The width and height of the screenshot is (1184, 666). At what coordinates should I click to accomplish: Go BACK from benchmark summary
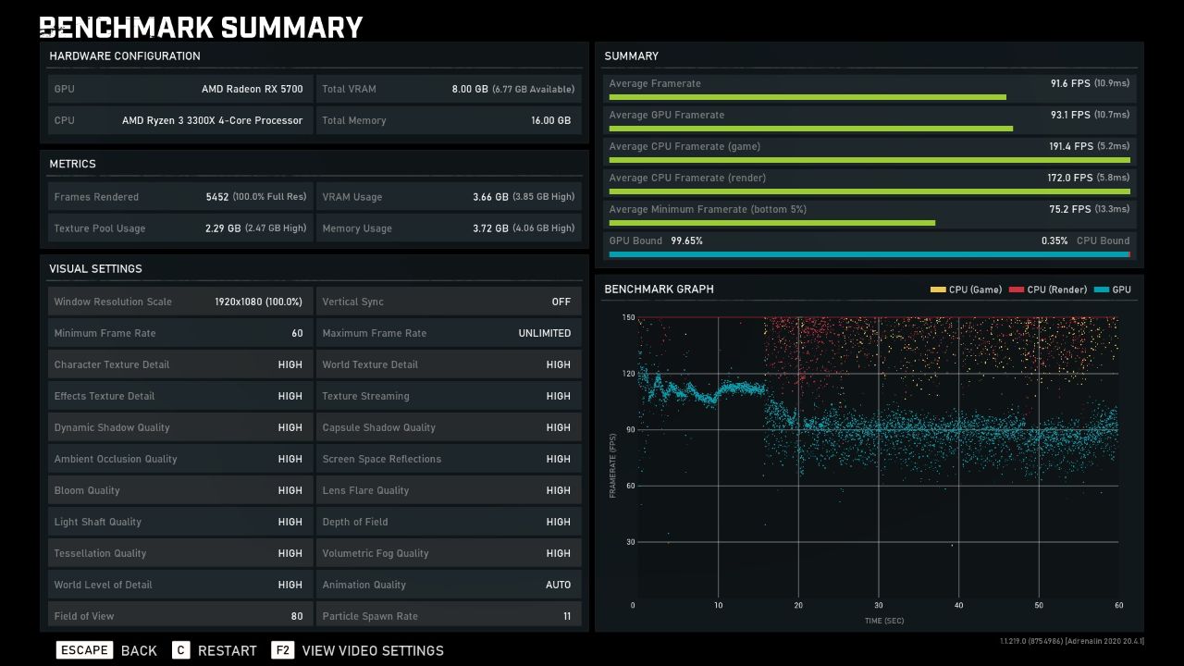click(x=139, y=651)
